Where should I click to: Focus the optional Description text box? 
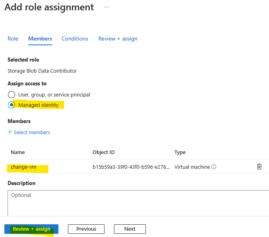[x=138, y=203]
